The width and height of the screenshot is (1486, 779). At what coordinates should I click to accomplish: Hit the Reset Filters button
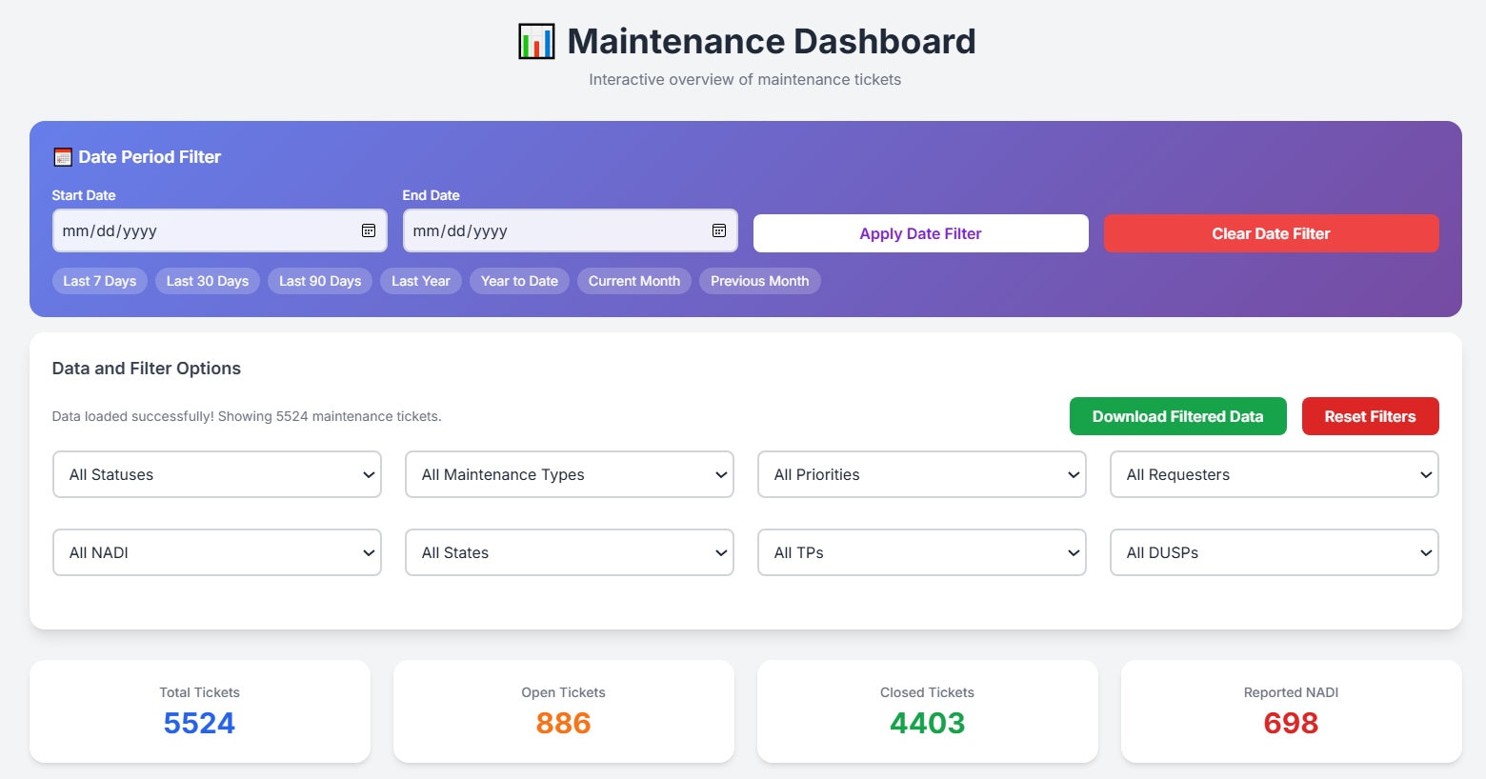click(x=1370, y=416)
